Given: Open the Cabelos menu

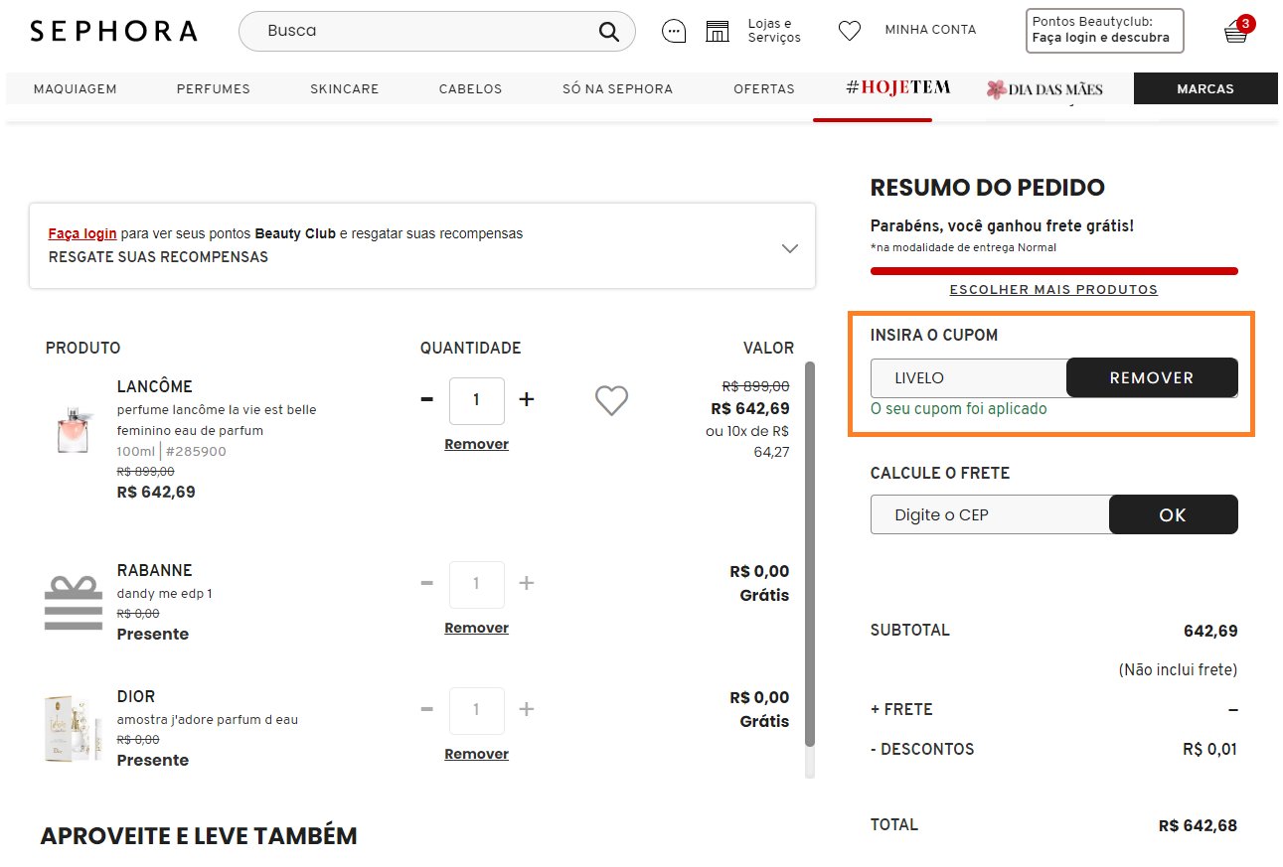Looking at the screenshot, I should (x=471, y=88).
